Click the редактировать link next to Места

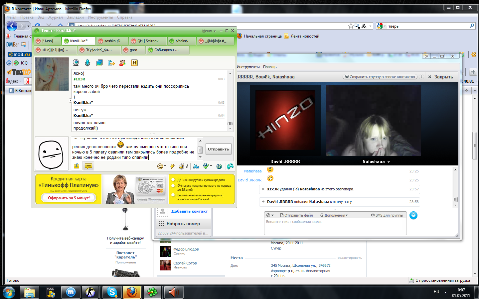pos(350,258)
